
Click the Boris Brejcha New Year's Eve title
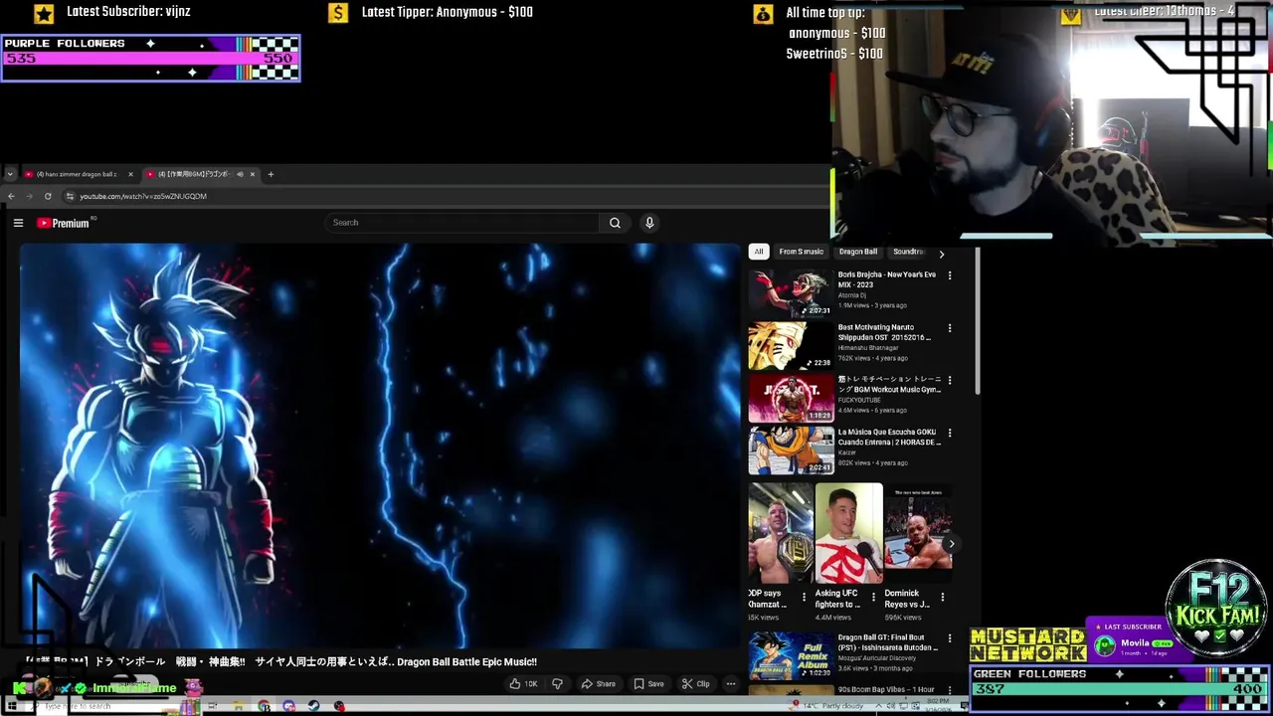pos(887,279)
